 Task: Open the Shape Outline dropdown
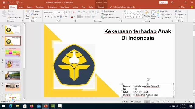[164, 15]
